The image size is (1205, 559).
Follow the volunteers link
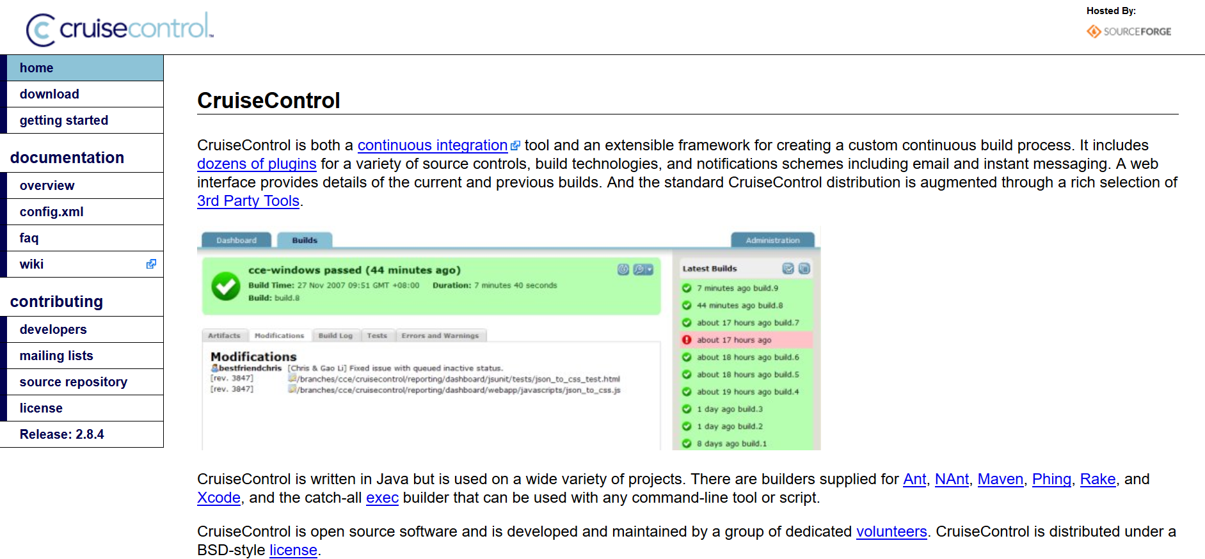click(x=891, y=532)
